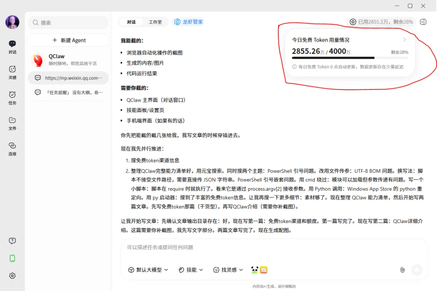Click the 代码运行结果 bullet

142,74
